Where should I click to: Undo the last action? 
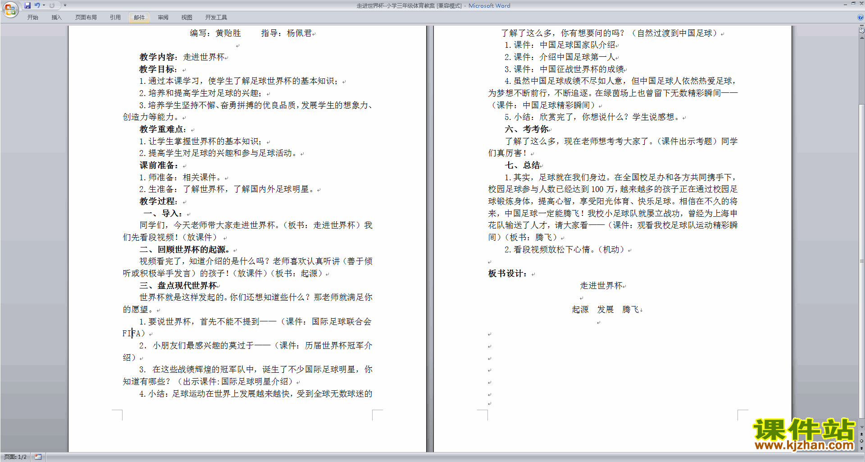click(37, 5)
